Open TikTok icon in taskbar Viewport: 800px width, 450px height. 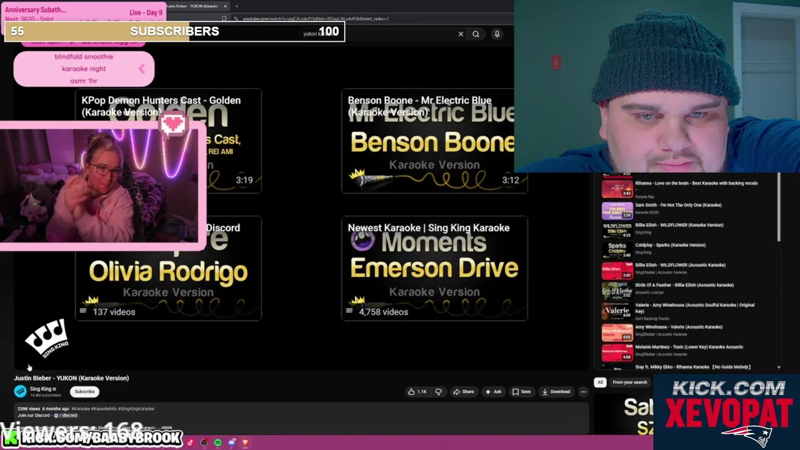coord(190,442)
